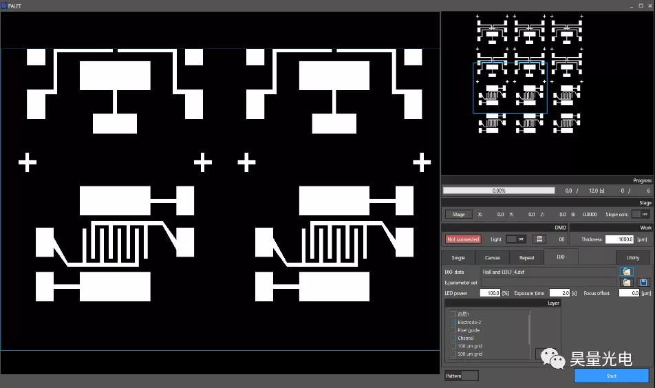Check the Peel guide layer checkbox
The height and width of the screenshot is (388, 655).
tap(453, 330)
